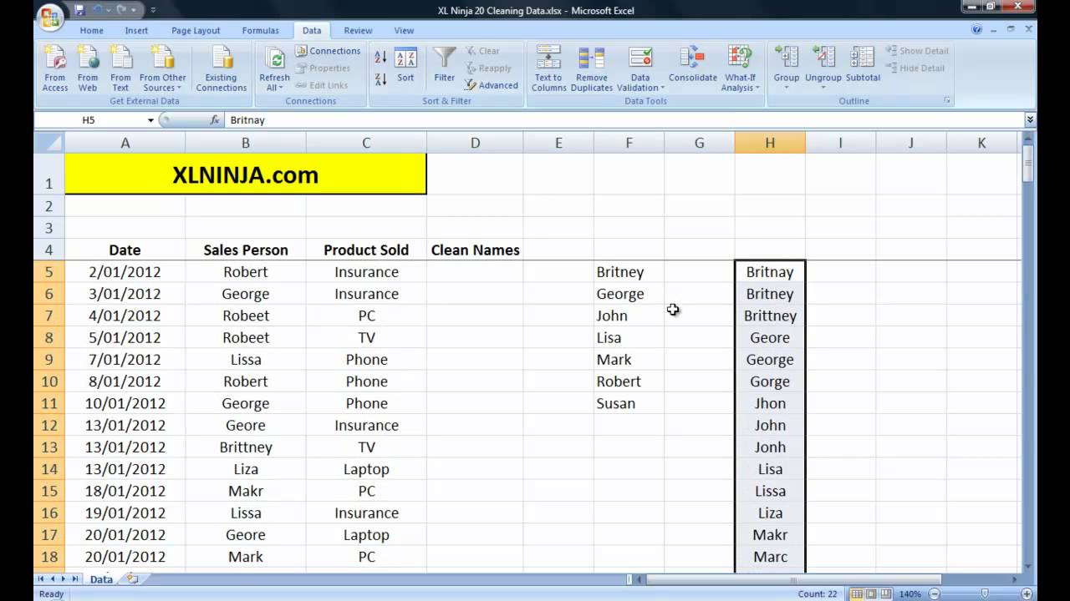Select cell A12 with 13/01/2012

[125, 425]
